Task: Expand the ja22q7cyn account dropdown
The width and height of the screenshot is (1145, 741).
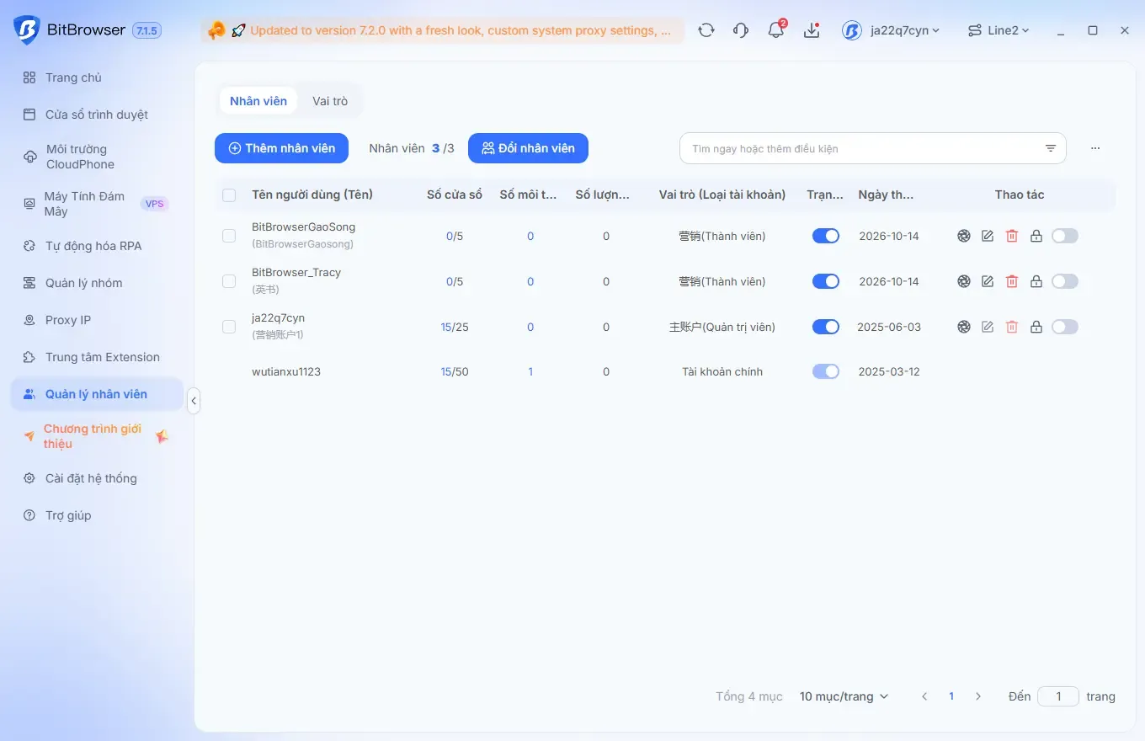Action: point(891,30)
